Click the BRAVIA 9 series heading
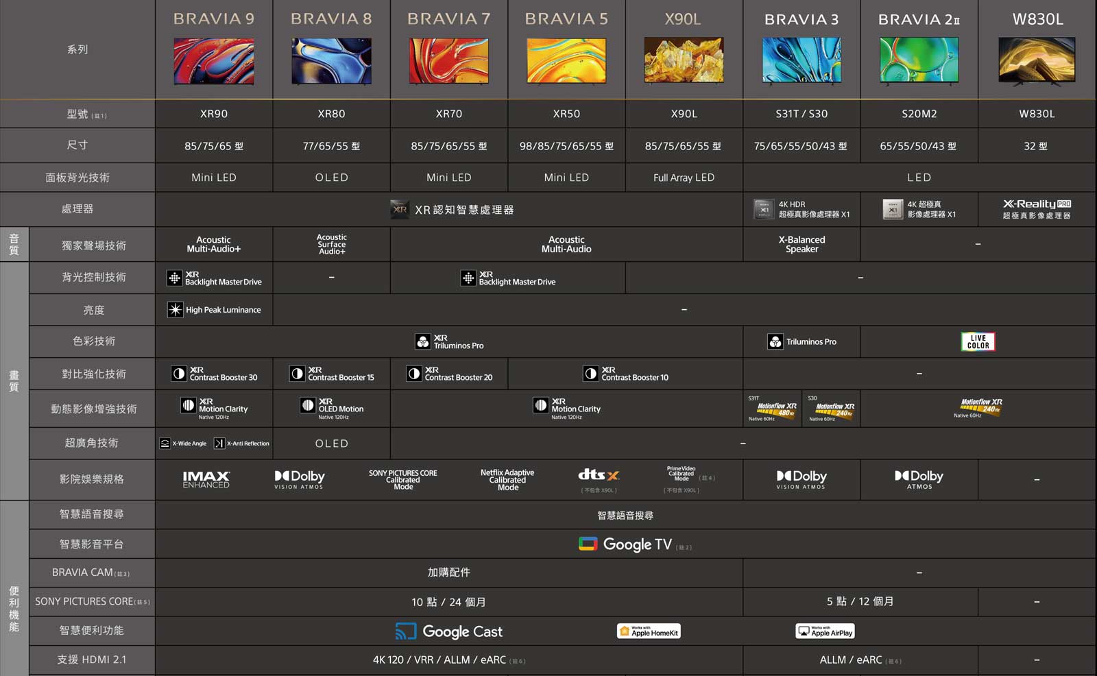This screenshot has height=676, width=1097. point(214,19)
